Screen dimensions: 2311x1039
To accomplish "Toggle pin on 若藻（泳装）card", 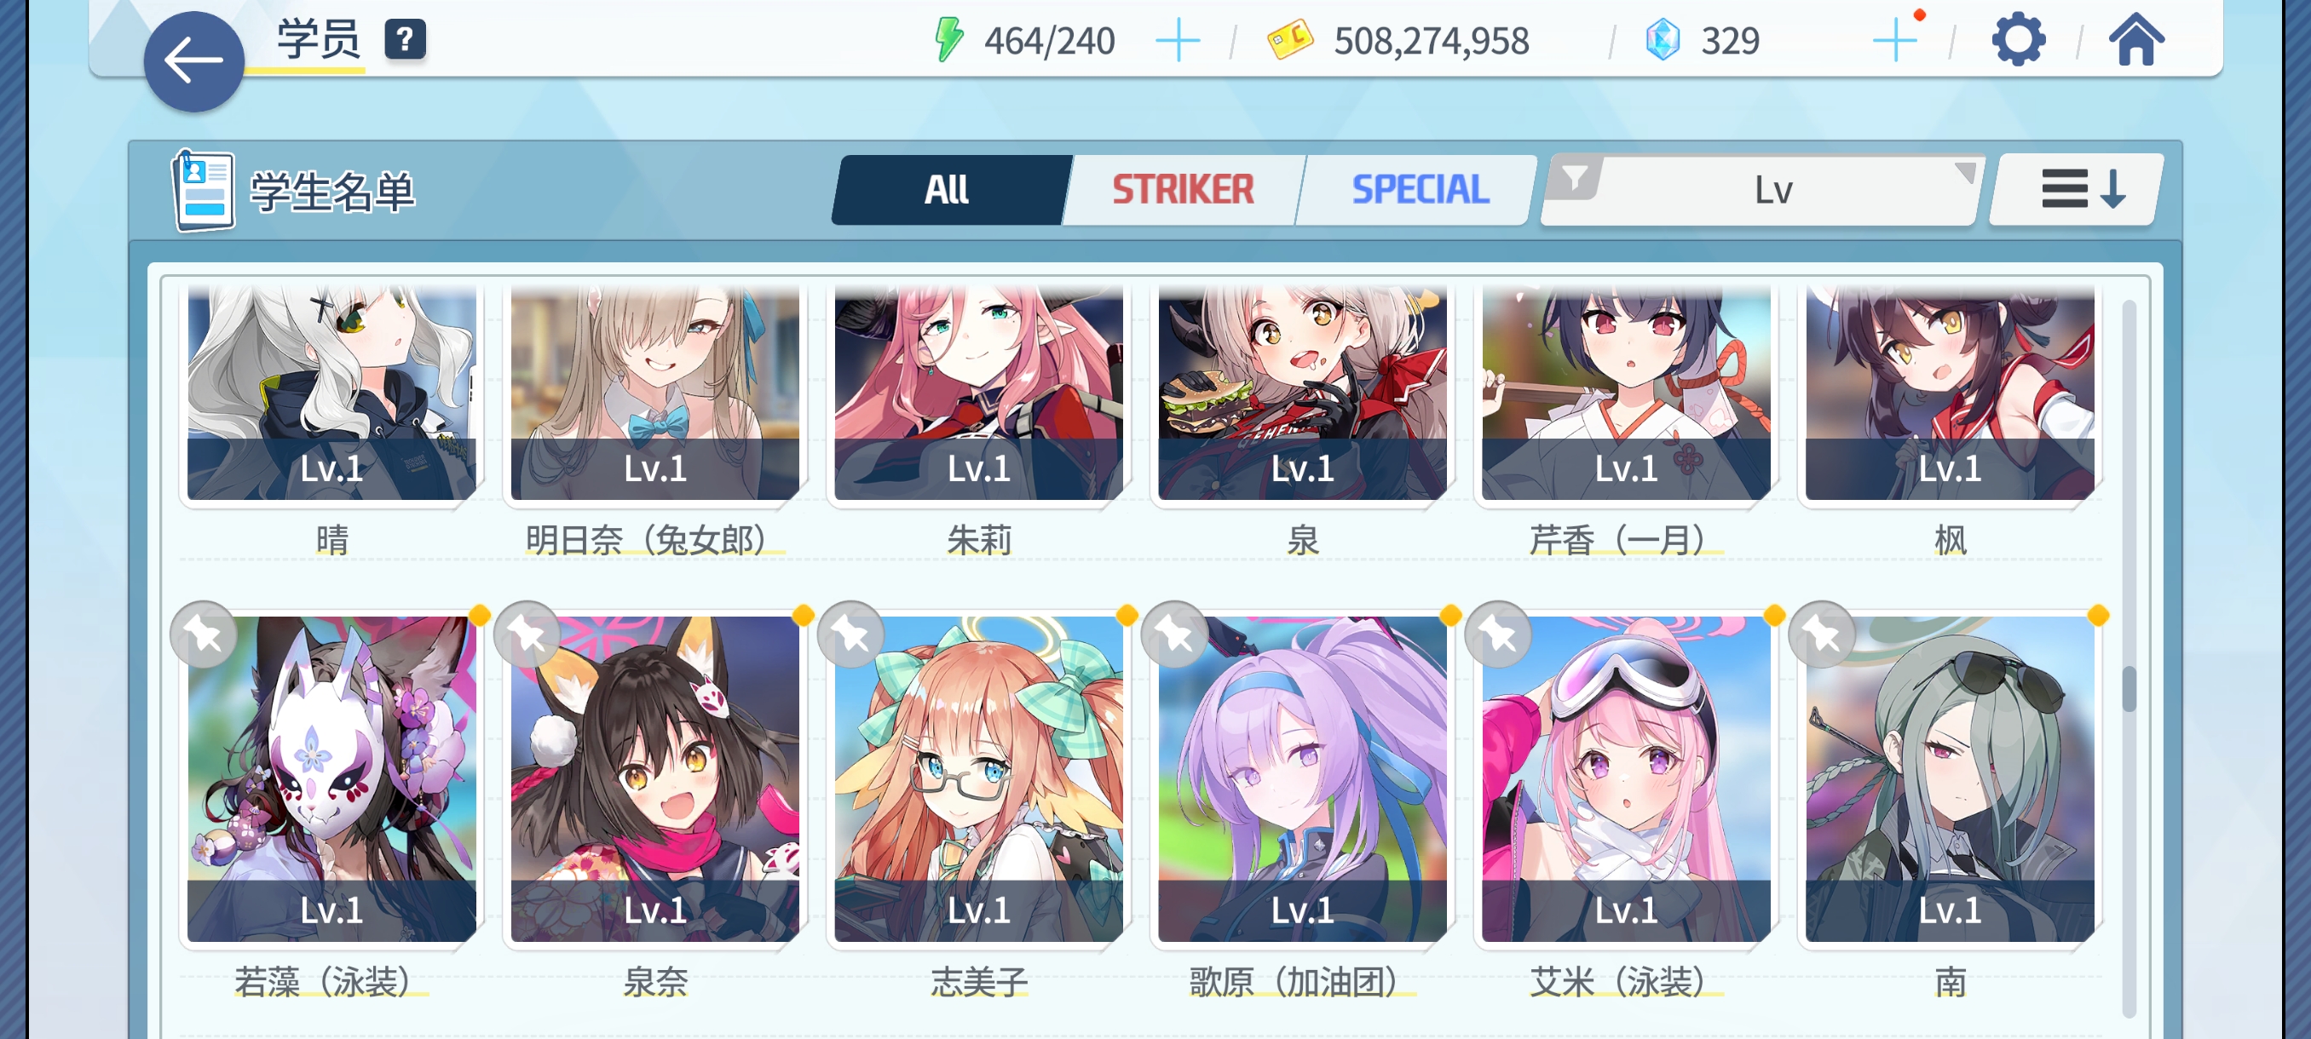I will pos(204,634).
